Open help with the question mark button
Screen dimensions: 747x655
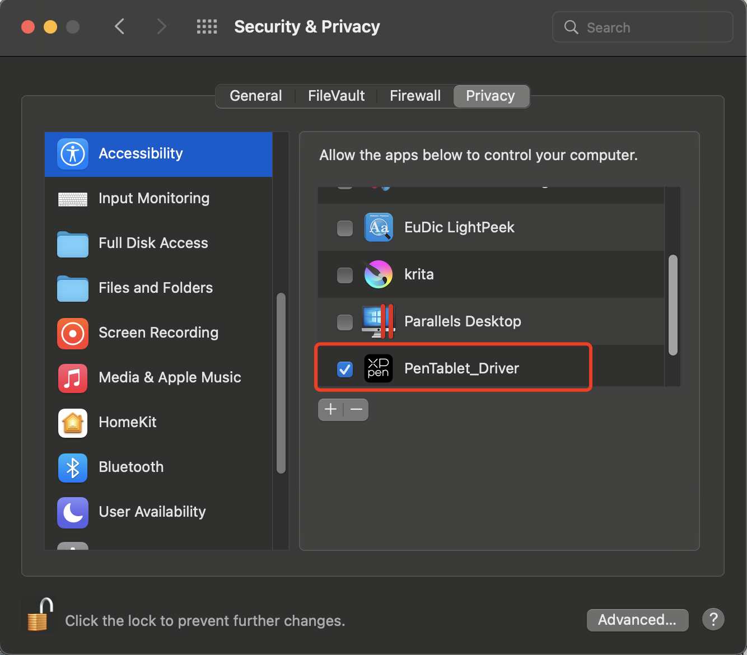pyautogui.click(x=713, y=620)
